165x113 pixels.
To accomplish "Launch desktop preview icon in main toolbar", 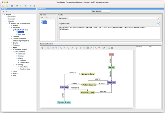I will coord(25,6).
